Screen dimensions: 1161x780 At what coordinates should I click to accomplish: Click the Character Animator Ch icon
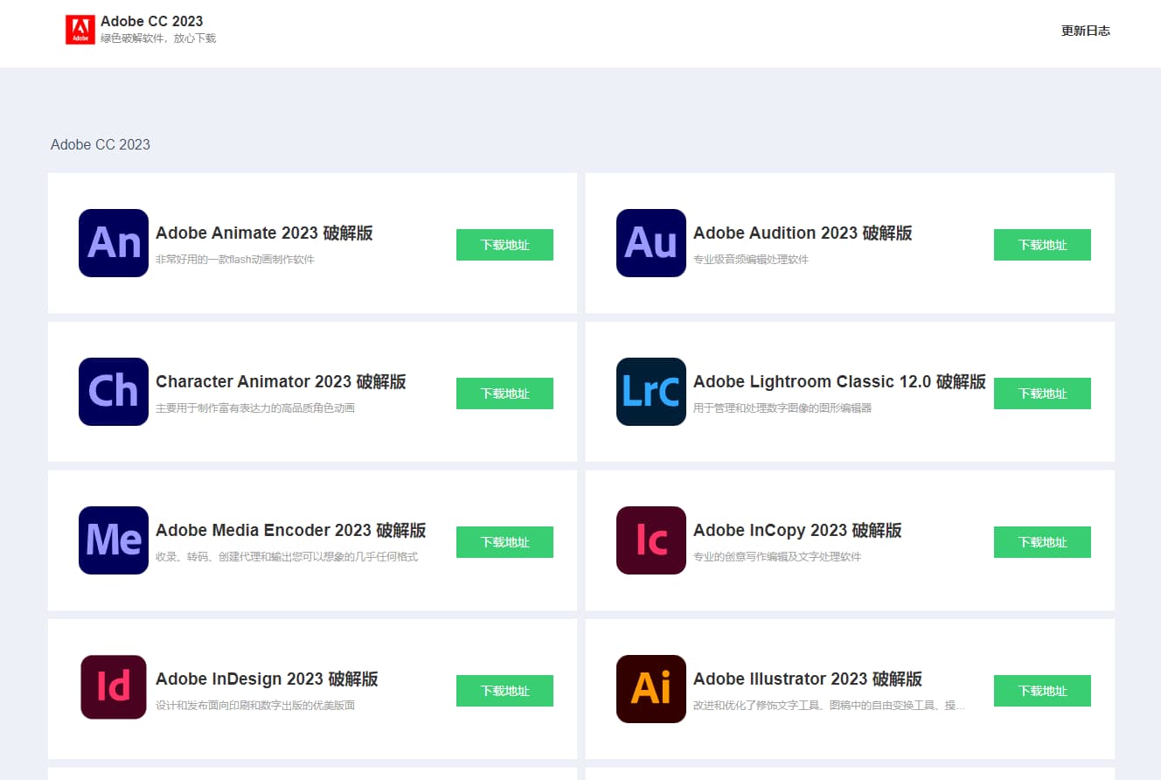(x=114, y=392)
